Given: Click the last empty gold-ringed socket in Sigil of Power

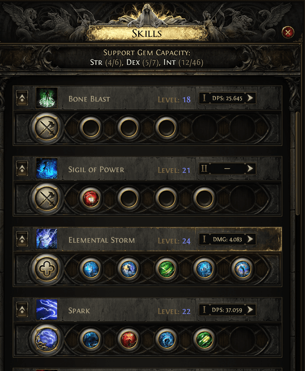Looking at the screenshot, I should pos(204,198).
